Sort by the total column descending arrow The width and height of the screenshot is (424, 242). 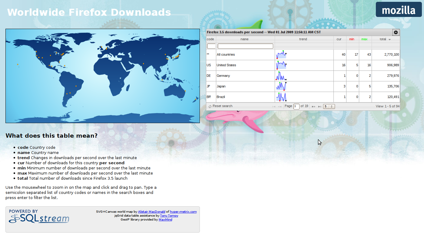click(x=389, y=40)
